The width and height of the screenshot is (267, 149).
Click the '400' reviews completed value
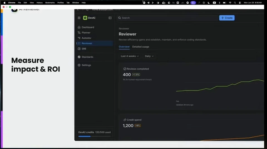point(127,74)
